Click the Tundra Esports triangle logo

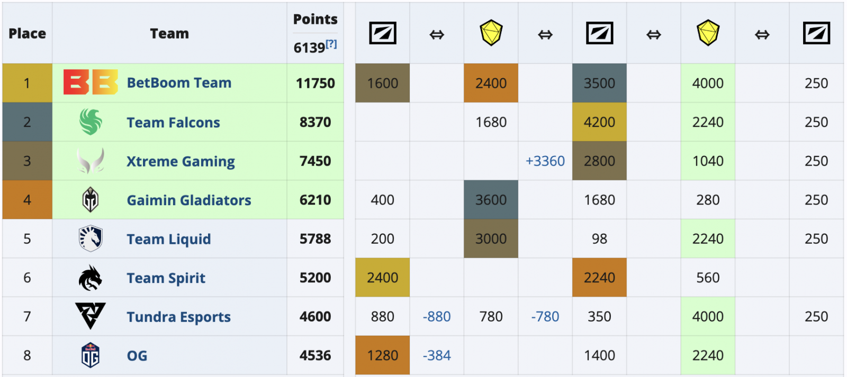click(91, 316)
